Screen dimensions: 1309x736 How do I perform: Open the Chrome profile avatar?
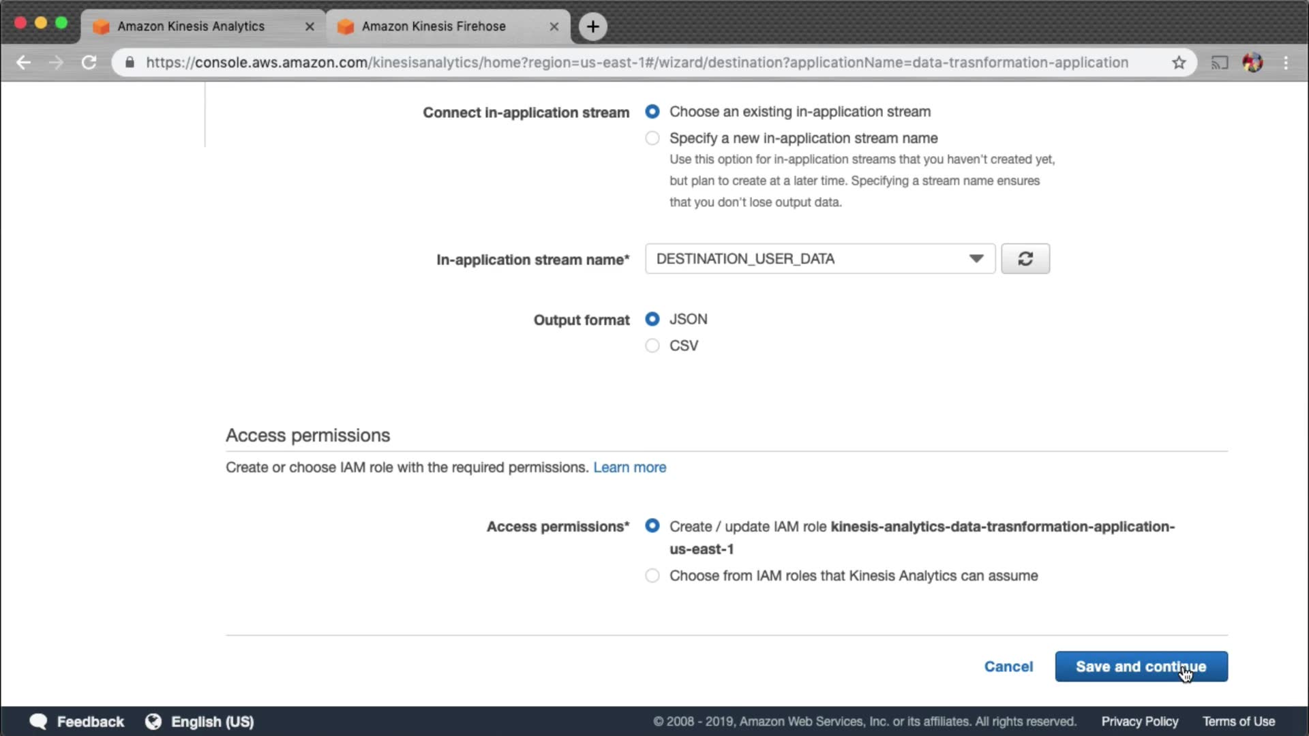coord(1252,63)
